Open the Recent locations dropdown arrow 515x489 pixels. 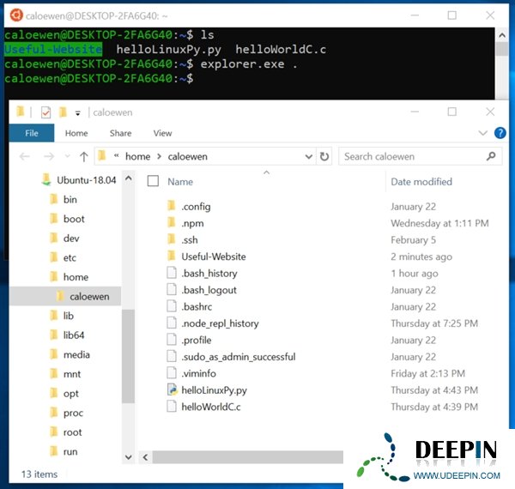tap(67, 156)
